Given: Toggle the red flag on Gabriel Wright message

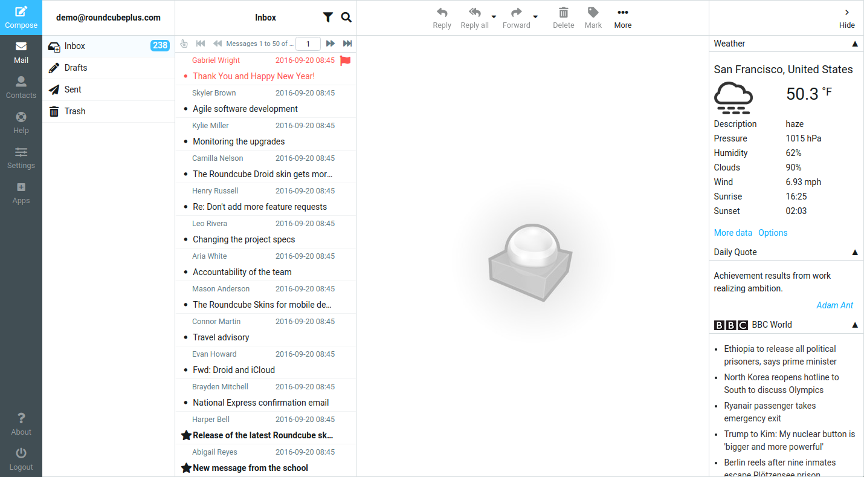Looking at the screenshot, I should click(346, 60).
